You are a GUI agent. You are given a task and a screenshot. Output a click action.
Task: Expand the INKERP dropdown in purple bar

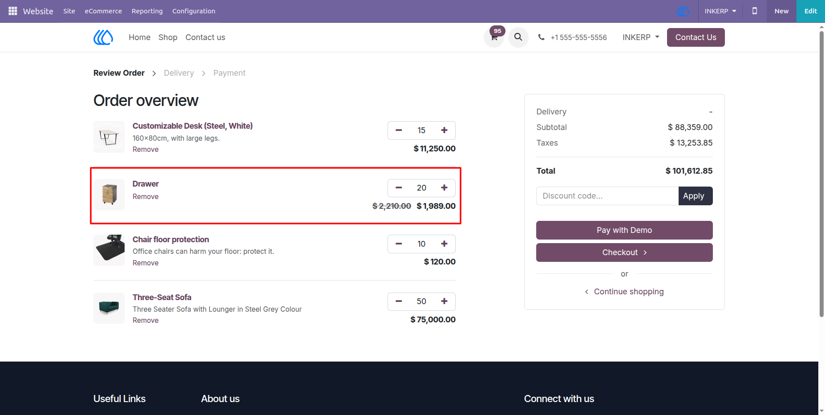pos(720,11)
